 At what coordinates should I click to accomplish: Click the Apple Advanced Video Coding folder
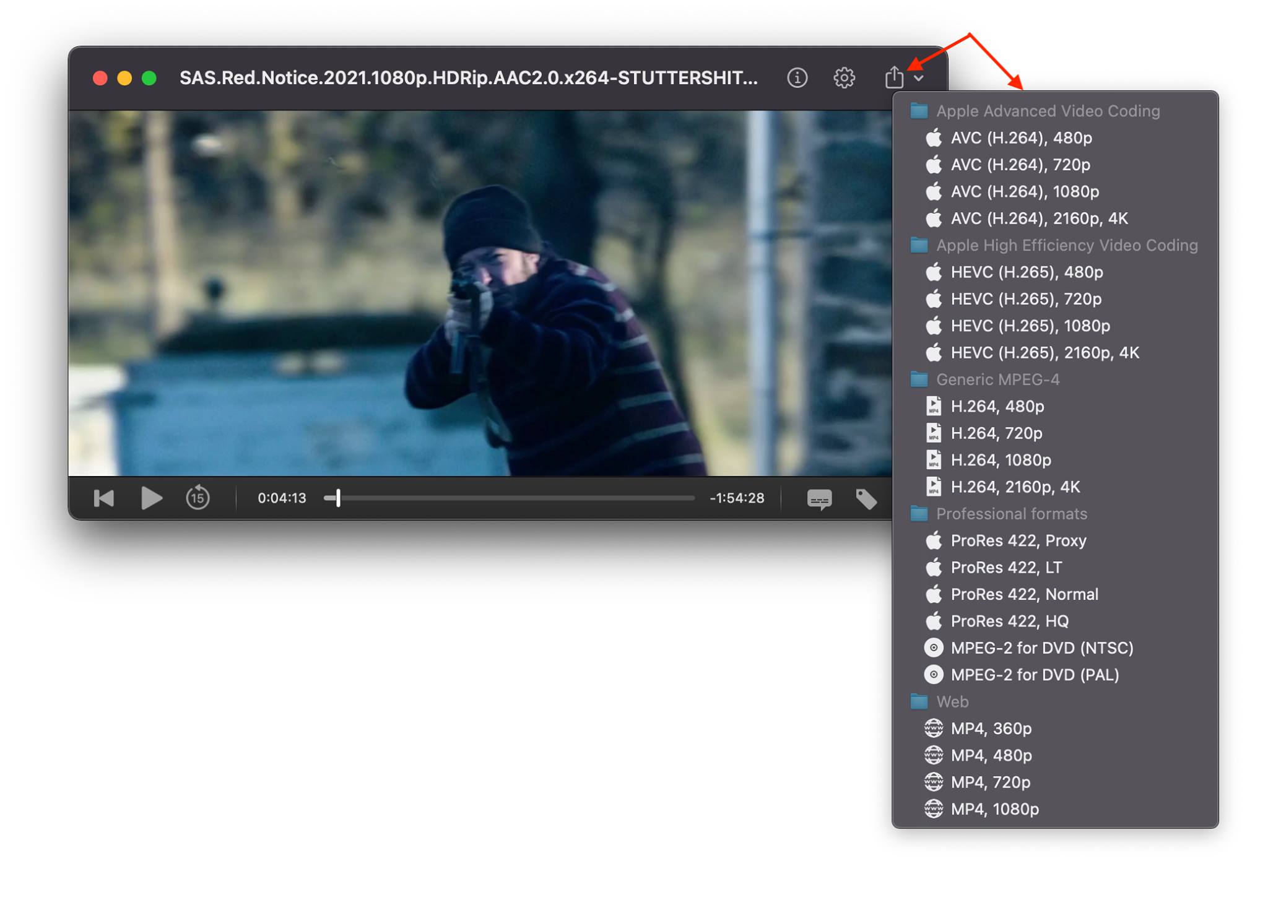click(x=1048, y=111)
